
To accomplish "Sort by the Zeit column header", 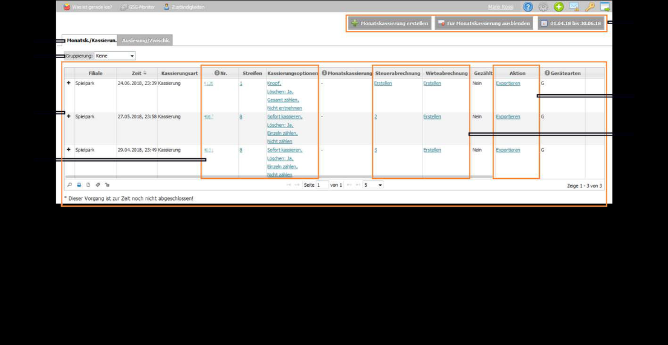I will pos(137,73).
